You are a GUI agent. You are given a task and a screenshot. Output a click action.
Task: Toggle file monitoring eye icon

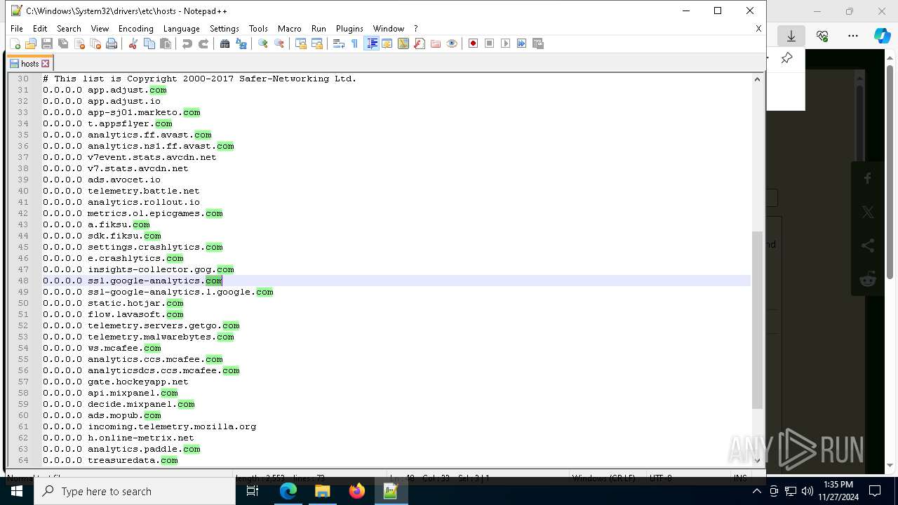(452, 43)
